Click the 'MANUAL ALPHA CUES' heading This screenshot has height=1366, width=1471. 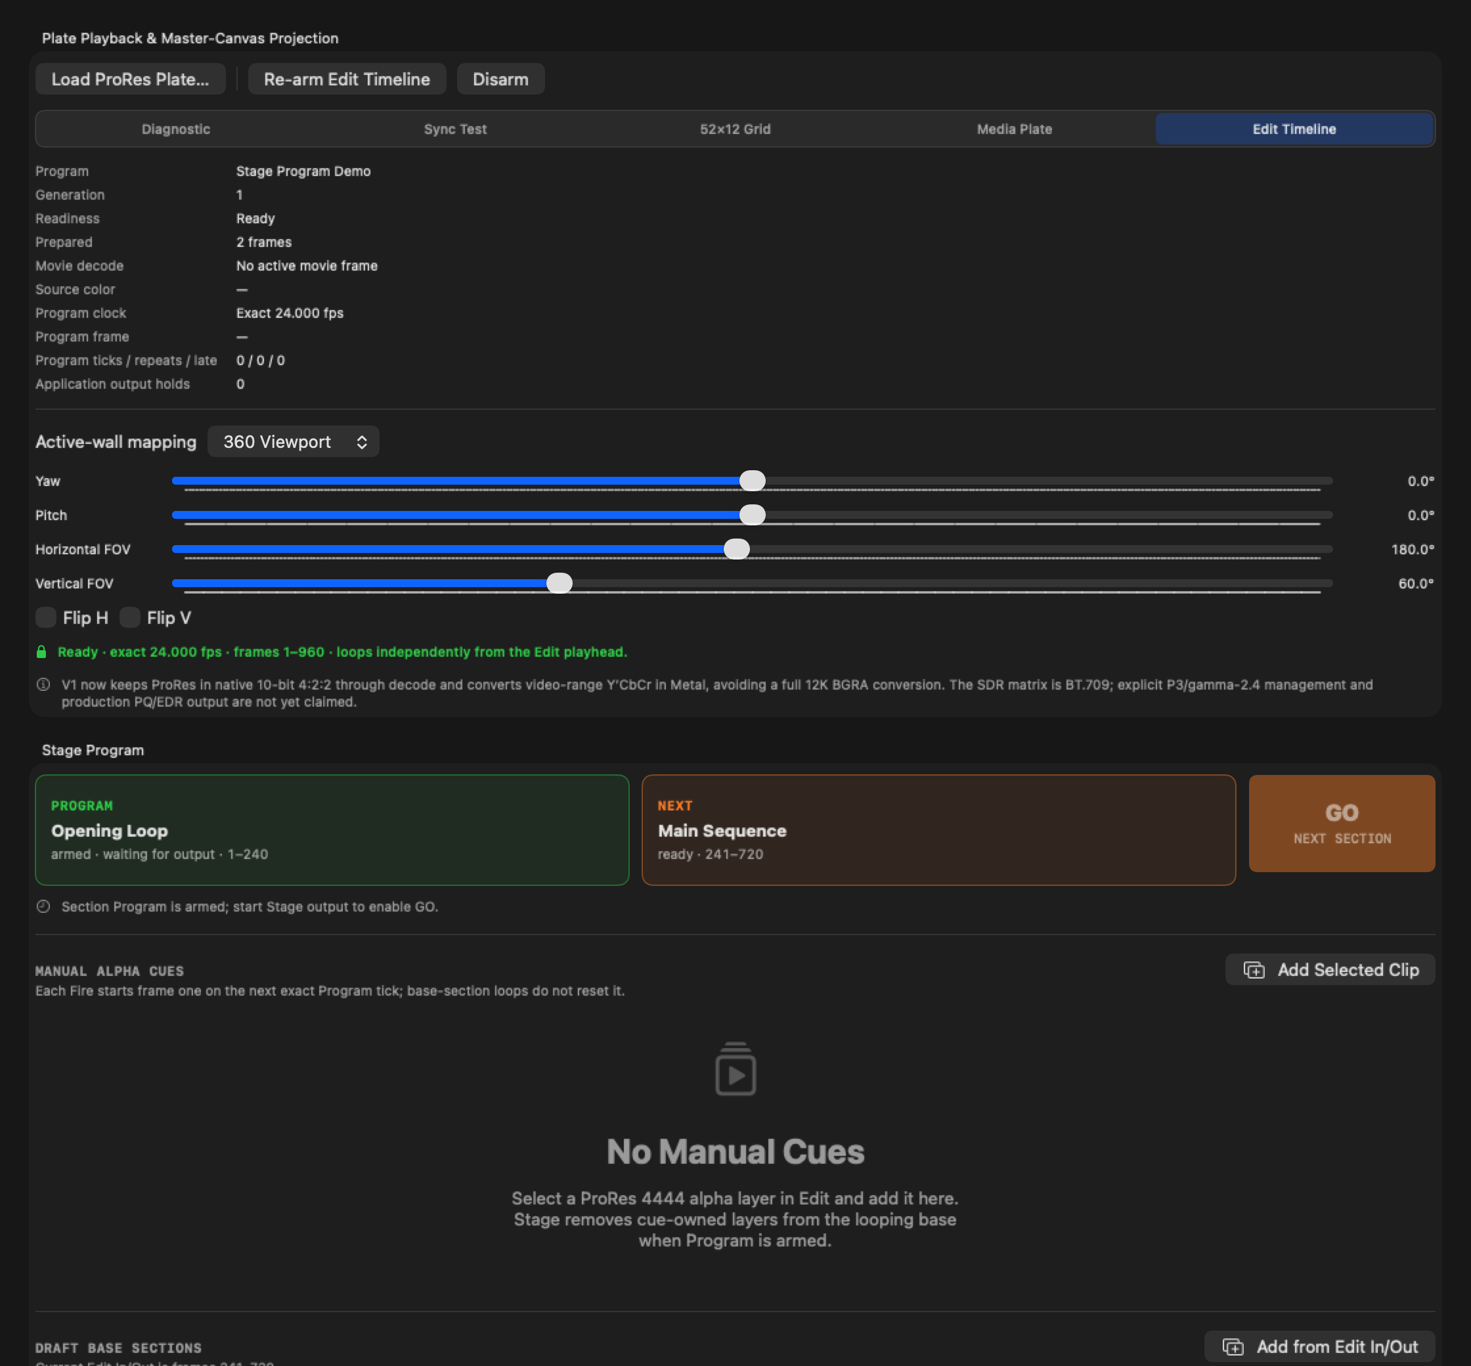[110, 971]
